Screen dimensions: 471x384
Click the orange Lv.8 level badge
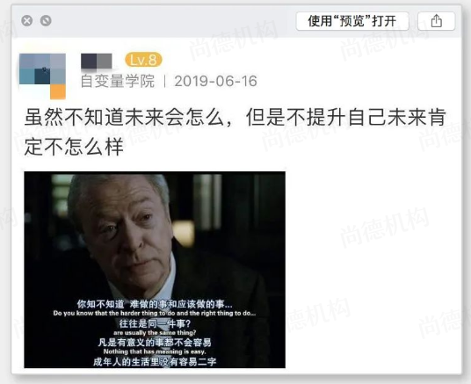click(143, 60)
